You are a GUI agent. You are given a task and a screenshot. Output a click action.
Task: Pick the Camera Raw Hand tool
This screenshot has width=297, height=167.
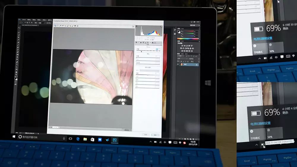pos(58,26)
